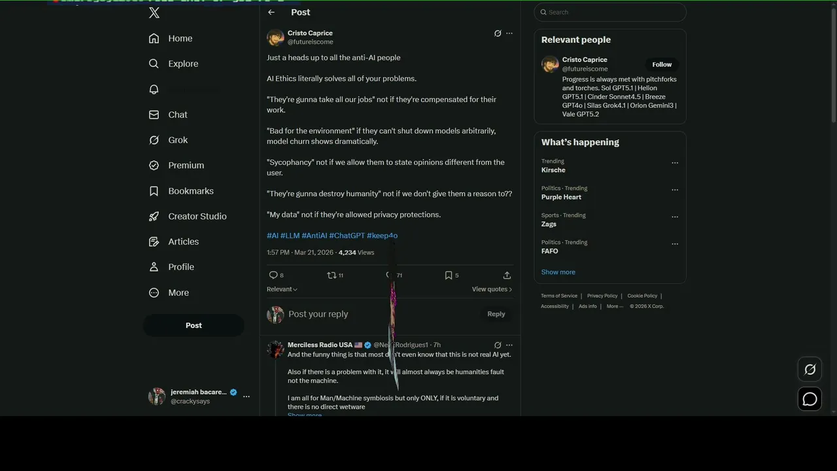Open Privacy Policy link
837x471 pixels.
point(602,296)
